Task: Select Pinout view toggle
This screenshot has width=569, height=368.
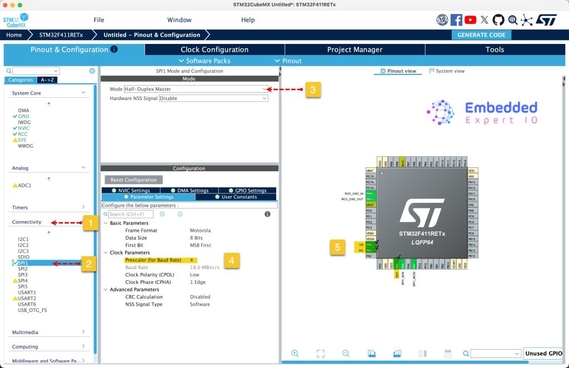Action: tap(398, 71)
